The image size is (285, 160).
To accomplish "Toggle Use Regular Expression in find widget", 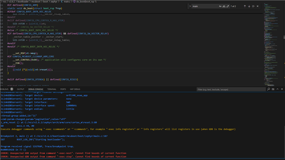I will [x=228, y=6].
